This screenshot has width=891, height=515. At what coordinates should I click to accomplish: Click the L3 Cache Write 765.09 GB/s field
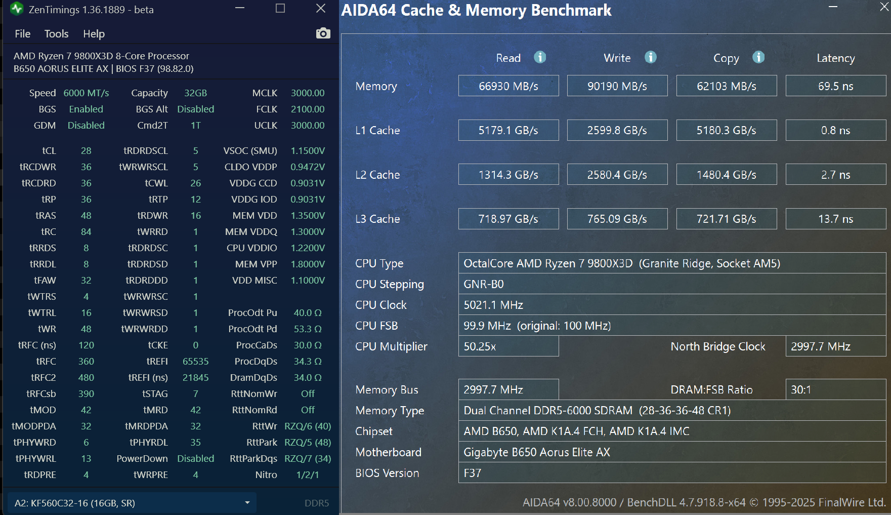click(x=617, y=219)
